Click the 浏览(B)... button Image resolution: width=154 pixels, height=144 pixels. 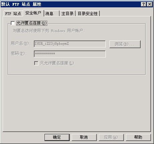(125, 44)
